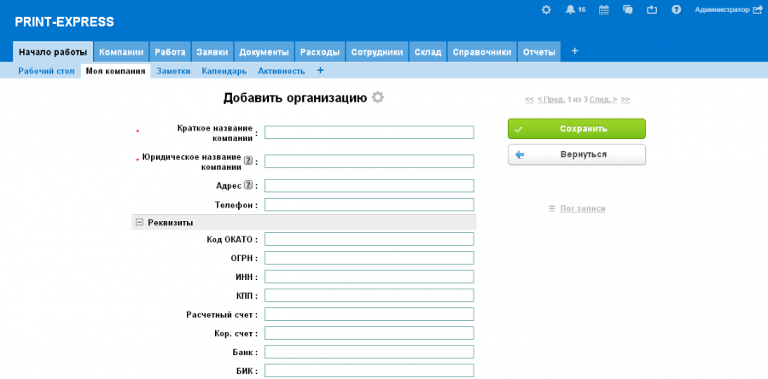
Task: Click the share/export icon in header
Action: click(x=652, y=9)
